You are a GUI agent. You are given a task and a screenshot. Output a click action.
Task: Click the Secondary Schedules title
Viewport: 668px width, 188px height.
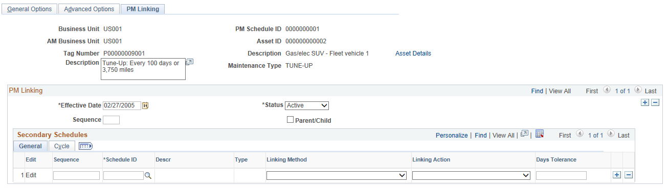pos(52,135)
